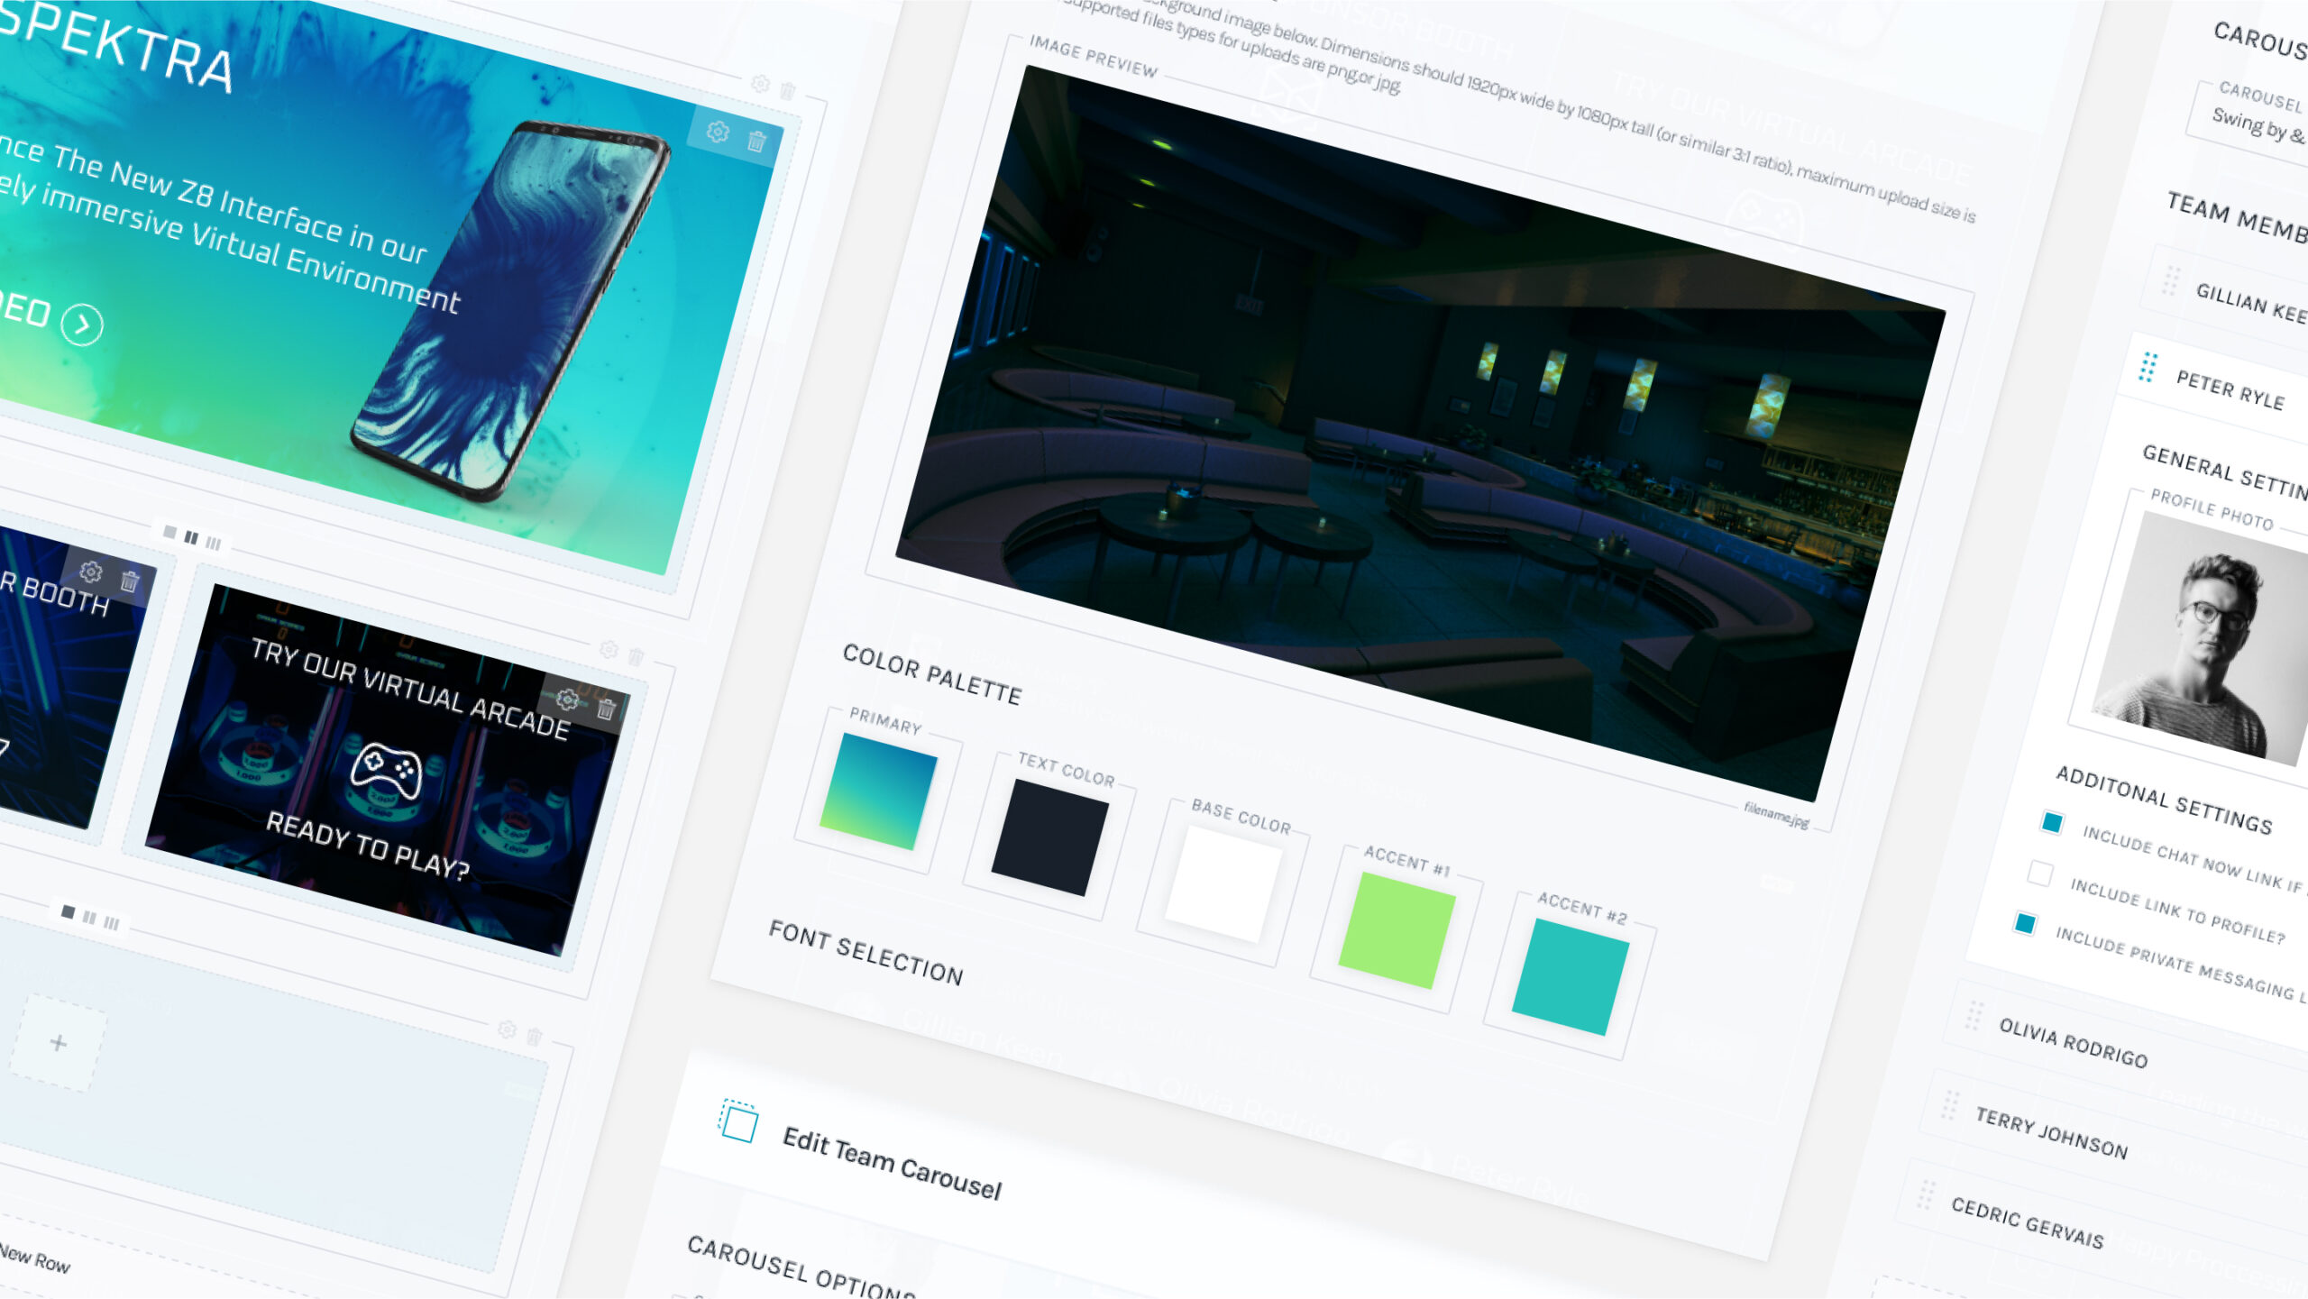Click the drag handle icon next to Peter Ryle

click(x=2151, y=368)
